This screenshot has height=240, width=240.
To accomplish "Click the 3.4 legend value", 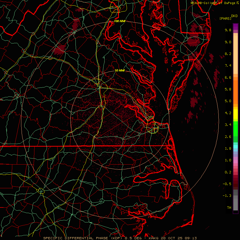I will pos(228,125).
